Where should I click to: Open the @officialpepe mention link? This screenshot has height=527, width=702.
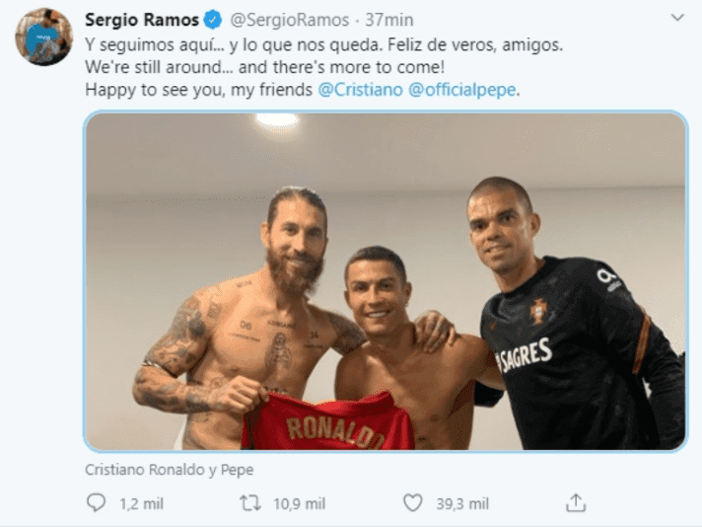(x=462, y=90)
